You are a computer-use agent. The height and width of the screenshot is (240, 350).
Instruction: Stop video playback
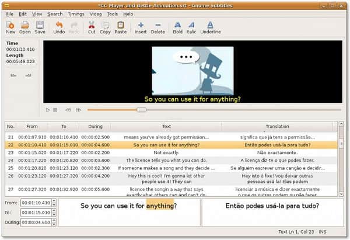(x=55, y=110)
